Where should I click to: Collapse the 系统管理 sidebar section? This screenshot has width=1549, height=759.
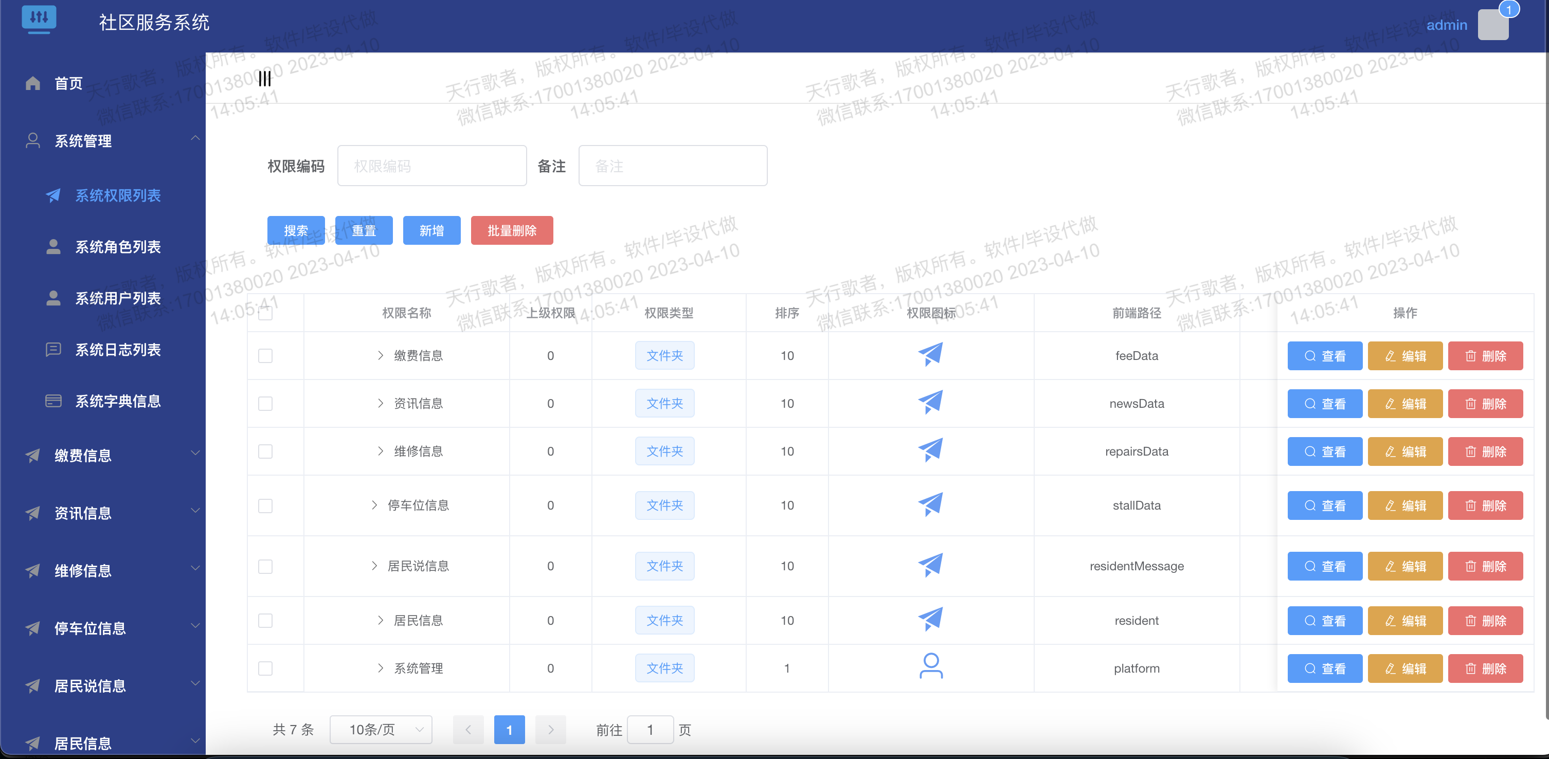195,139
